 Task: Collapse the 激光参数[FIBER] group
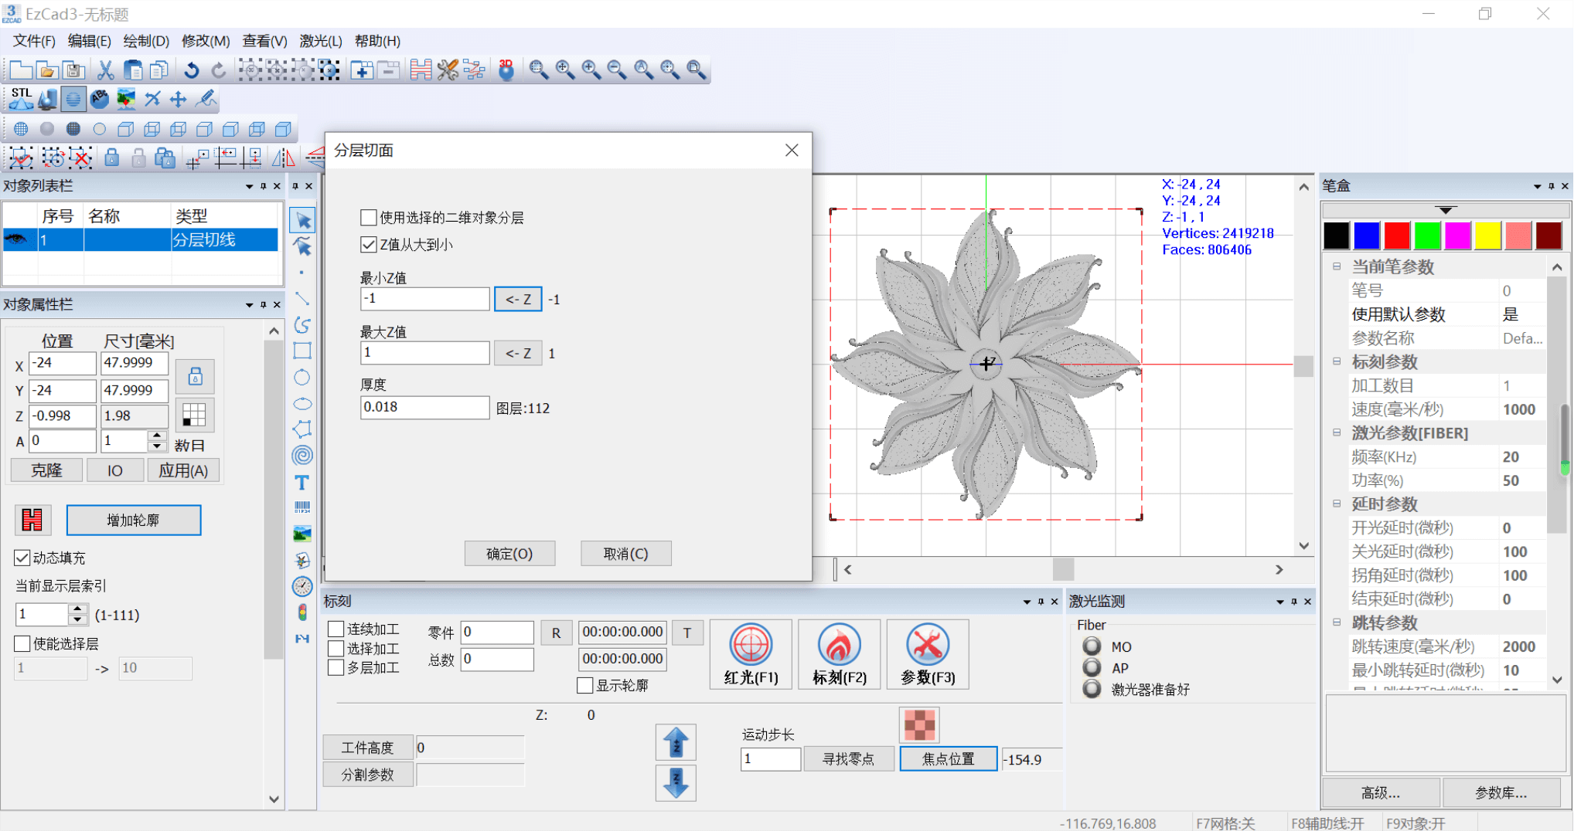[x=1337, y=432]
